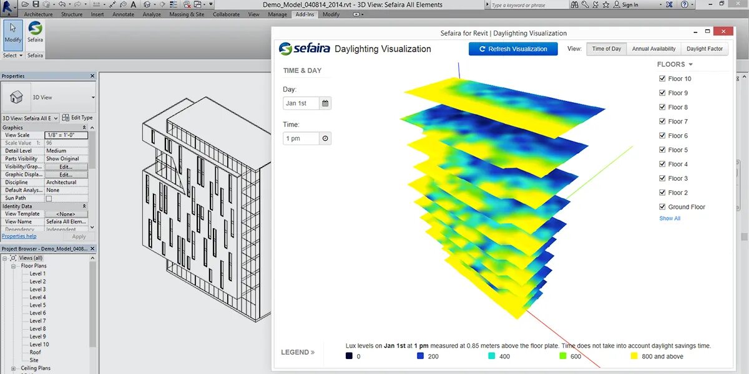Screen dimensions: 749x374
Task: Click the 200 lux blue legend swatch
Action: [421, 356]
